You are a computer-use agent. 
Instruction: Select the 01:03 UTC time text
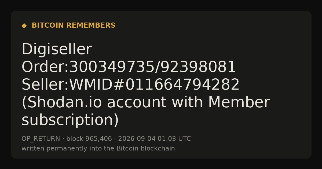point(174,139)
